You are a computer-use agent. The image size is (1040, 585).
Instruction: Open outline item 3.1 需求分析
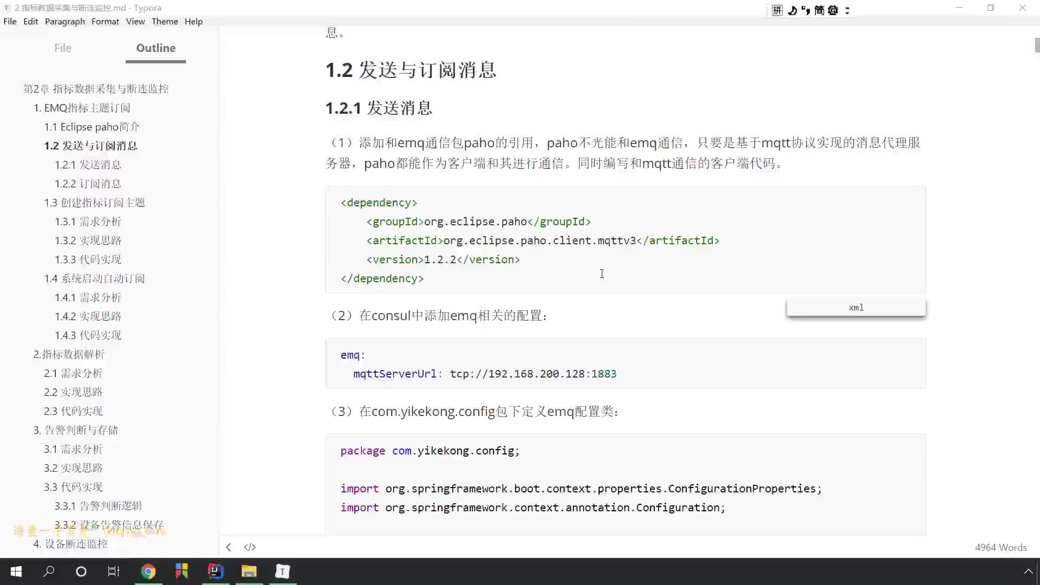pos(73,449)
